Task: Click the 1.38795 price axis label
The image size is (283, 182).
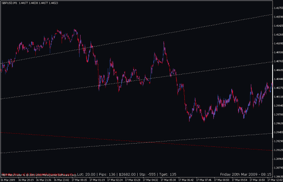Action: [278, 168]
